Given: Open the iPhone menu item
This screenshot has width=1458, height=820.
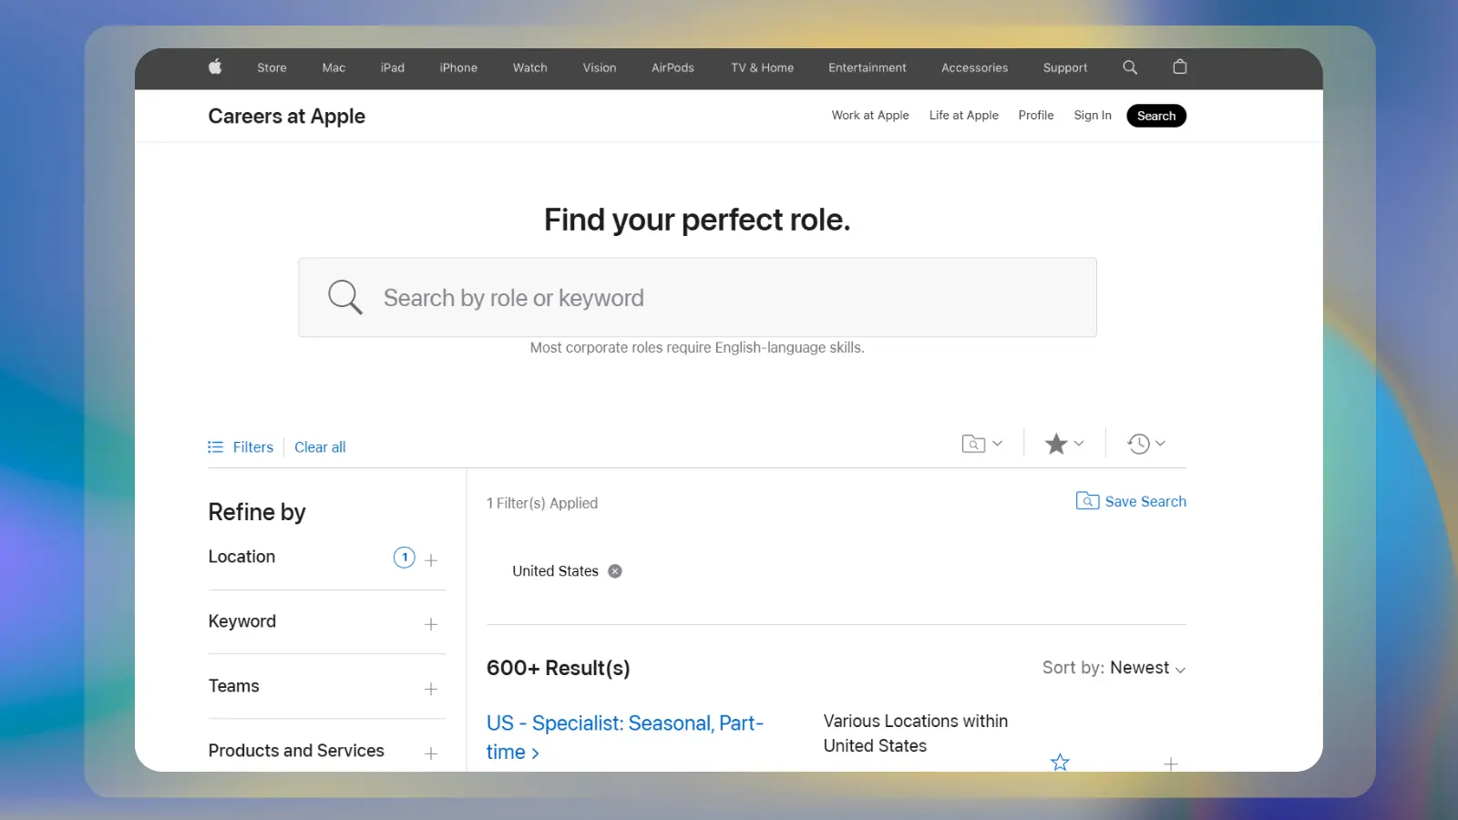Looking at the screenshot, I should [458, 67].
